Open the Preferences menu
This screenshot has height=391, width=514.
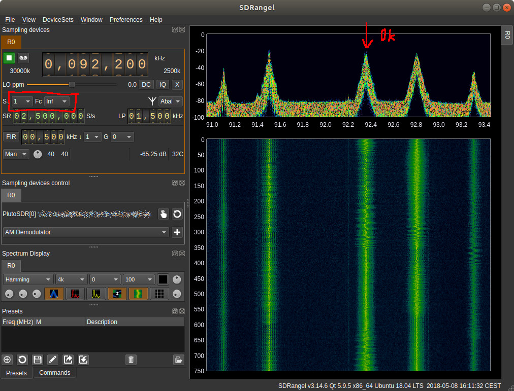126,20
